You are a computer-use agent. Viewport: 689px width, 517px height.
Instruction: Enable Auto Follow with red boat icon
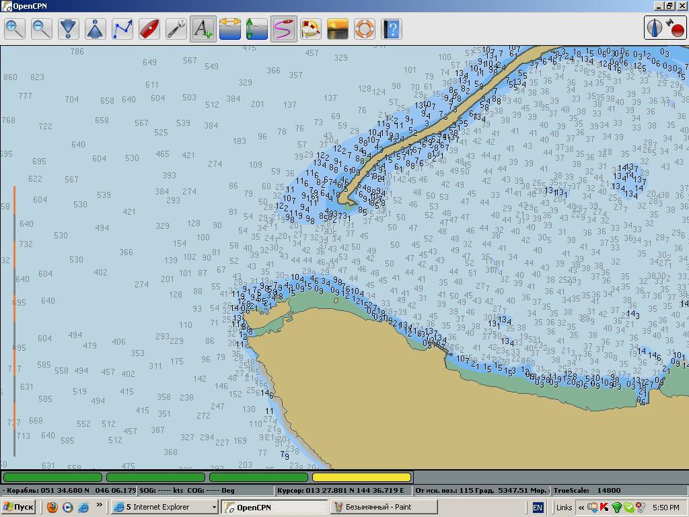(149, 29)
